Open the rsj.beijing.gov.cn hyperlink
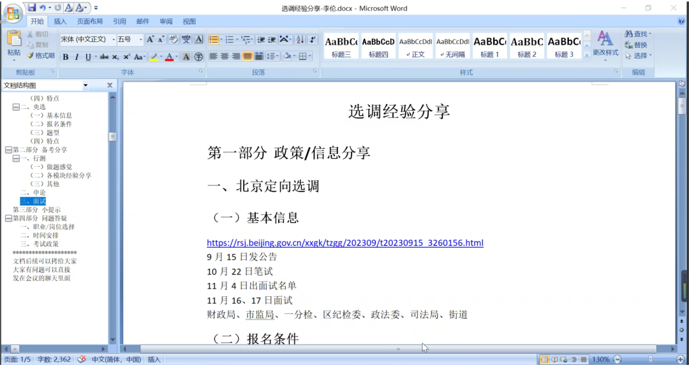Image resolution: width=689 pixels, height=365 pixels. pyautogui.click(x=344, y=243)
